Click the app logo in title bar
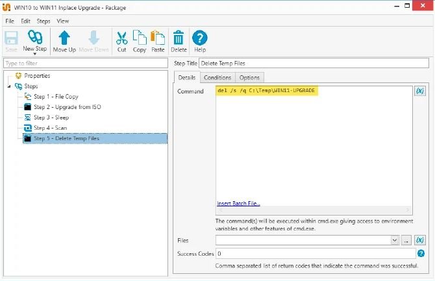435x281 pixels. coord(6,7)
